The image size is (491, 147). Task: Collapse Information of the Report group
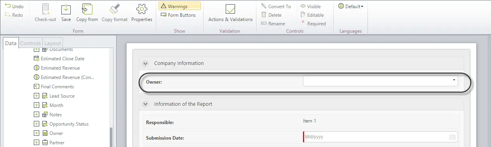(145, 104)
